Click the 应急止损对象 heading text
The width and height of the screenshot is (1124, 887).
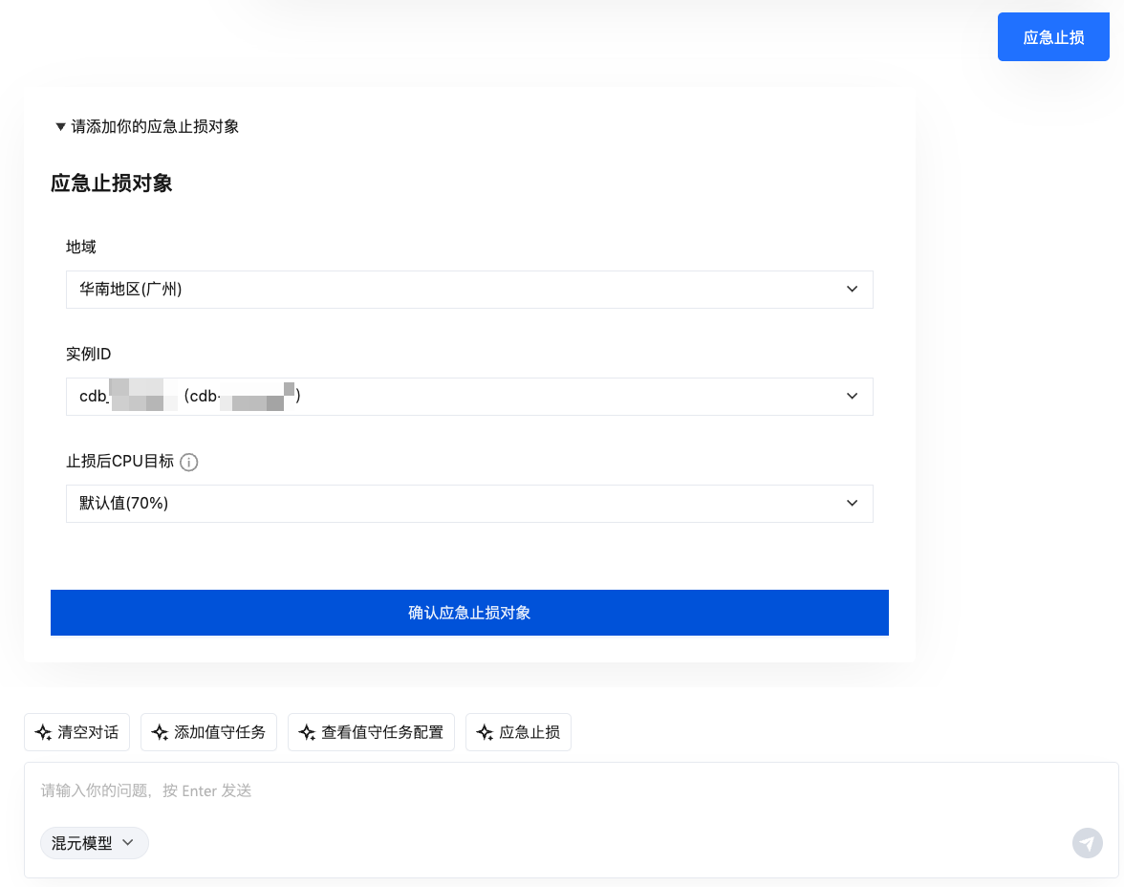point(112,184)
